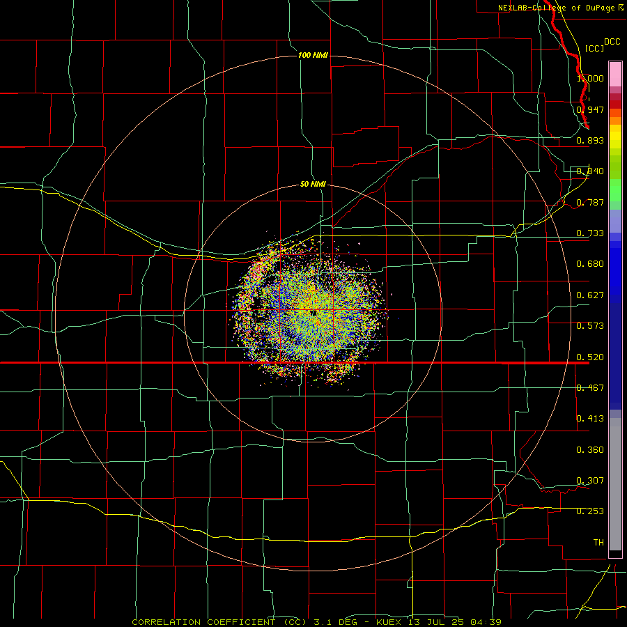Click "CORRELATION COEFFICIENT" in the footer title
The width and height of the screenshot is (627, 627).
pos(203,622)
